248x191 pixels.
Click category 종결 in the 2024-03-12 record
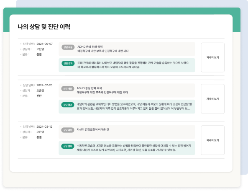(39, 137)
